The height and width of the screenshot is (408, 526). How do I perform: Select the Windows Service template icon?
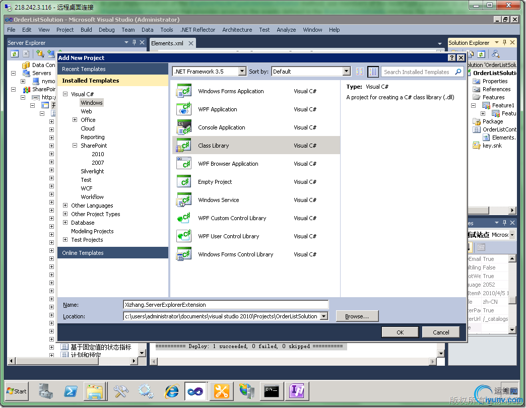pyautogui.click(x=184, y=199)
